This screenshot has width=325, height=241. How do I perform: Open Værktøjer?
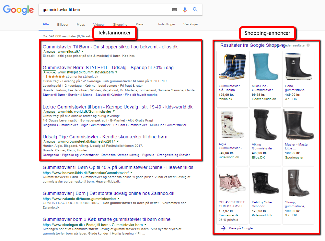[x=191, y=24]
